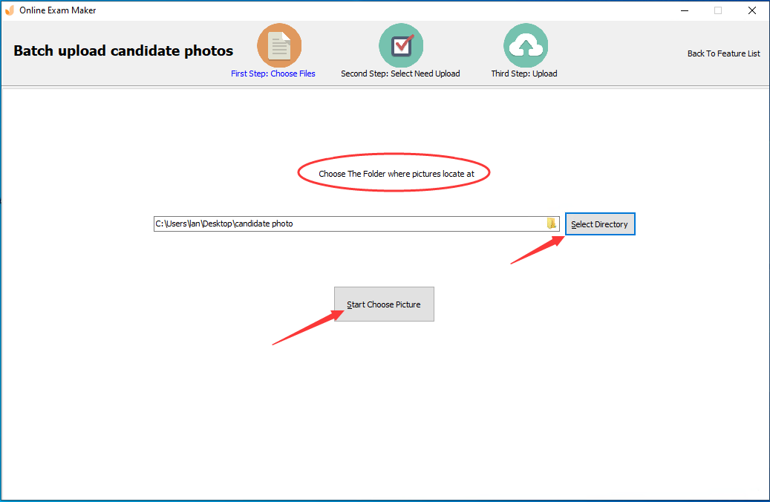The width and height of the screenshot is (770, 502).
Task: Open the First Step: Choose Files label
Action: coord(273,74)
